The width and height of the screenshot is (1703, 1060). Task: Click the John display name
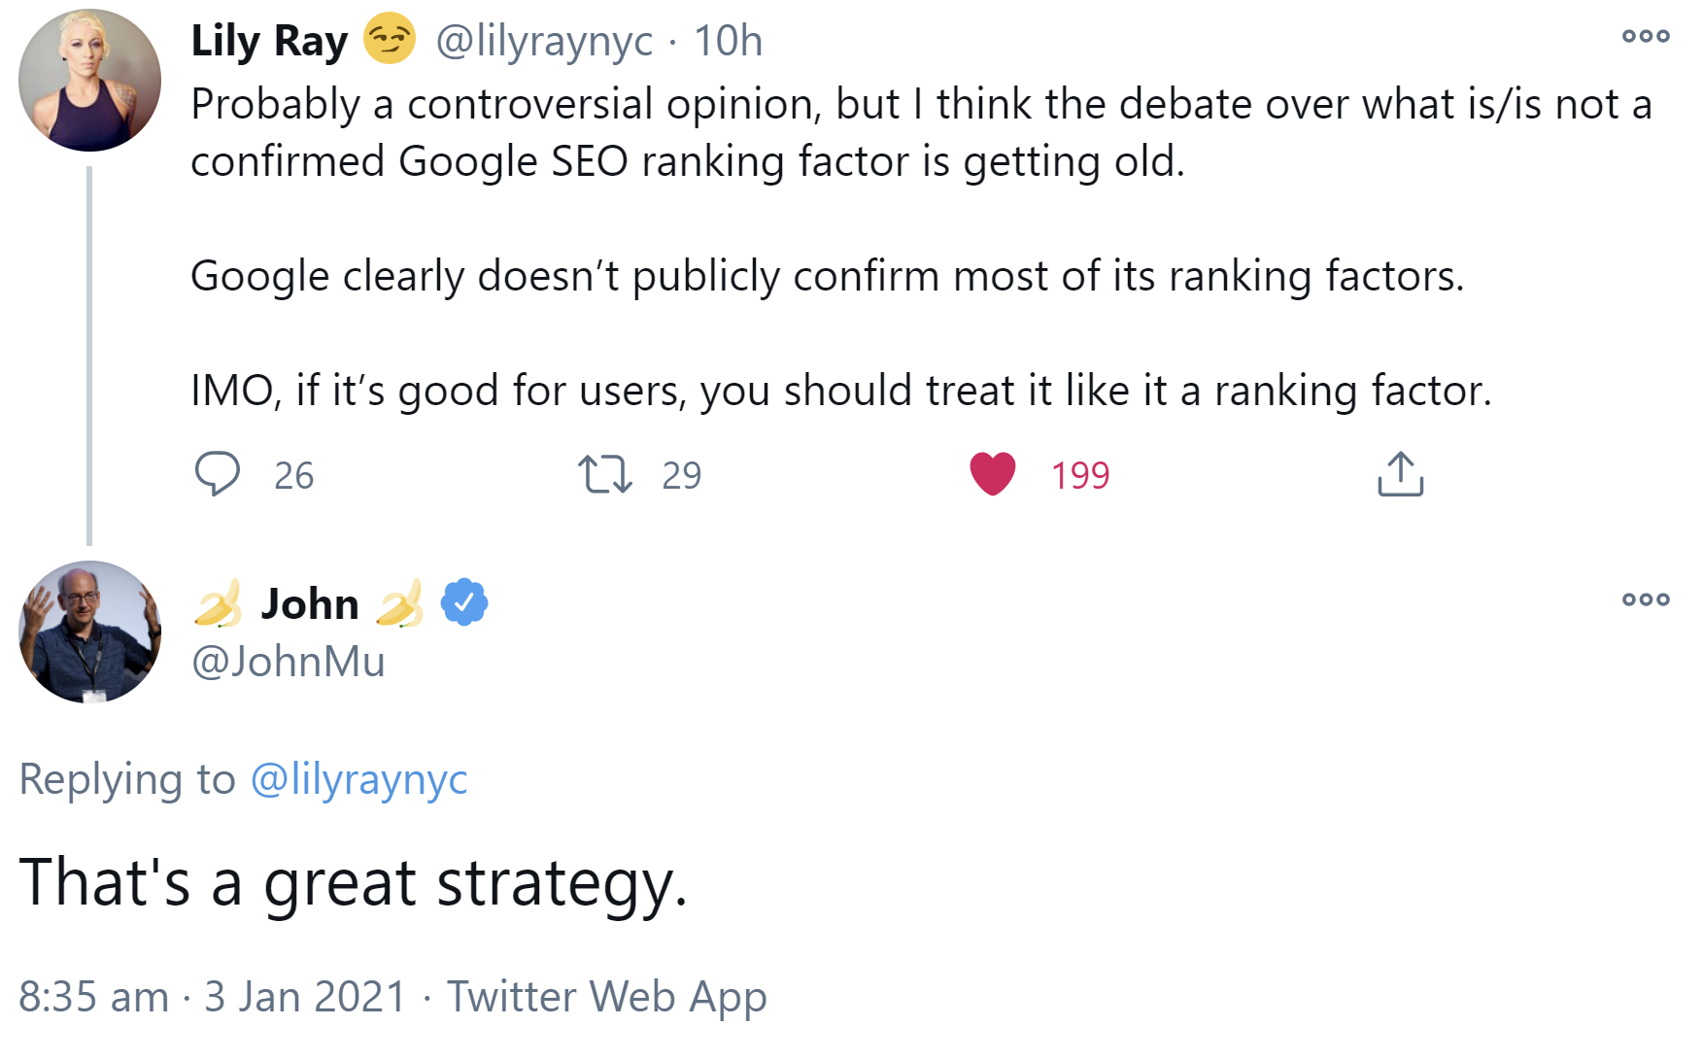[310, 604]
